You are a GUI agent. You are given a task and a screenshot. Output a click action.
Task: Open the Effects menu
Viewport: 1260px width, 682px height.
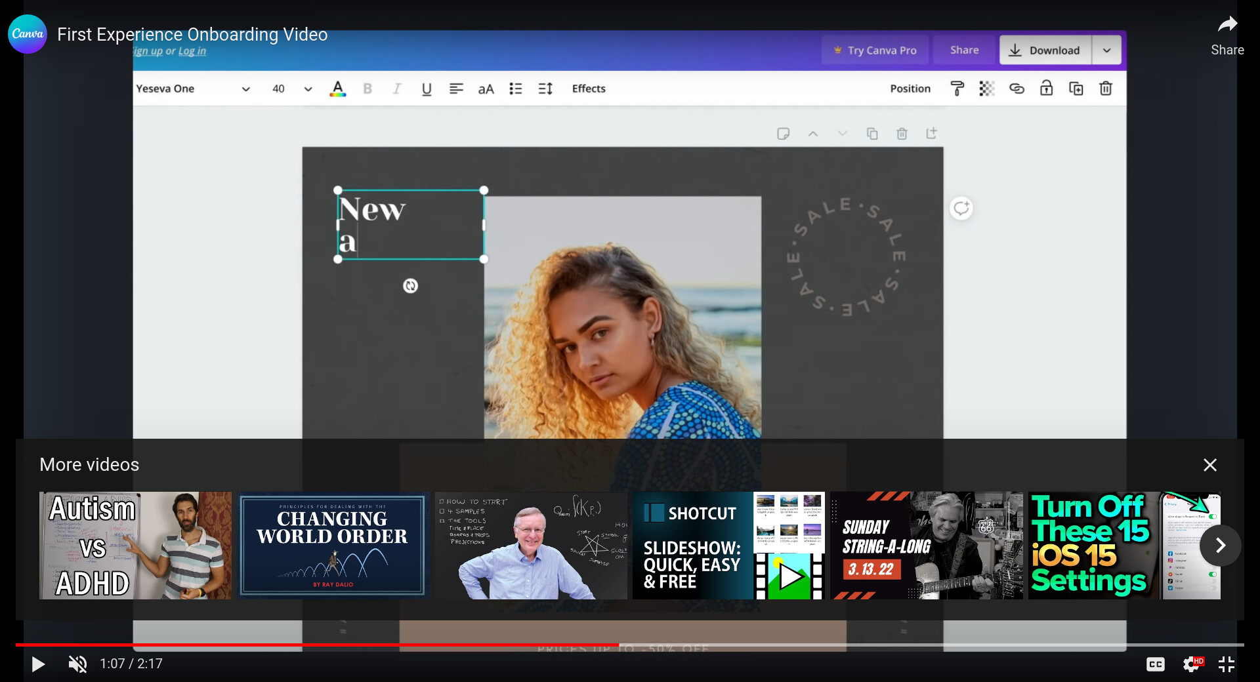coord(588,89)
